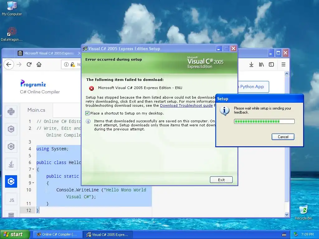The height and width of the screenshot is (239, 319).
Task: Select the Python language icon in Programiz sidebar
Action: click(x=11, y=112)
